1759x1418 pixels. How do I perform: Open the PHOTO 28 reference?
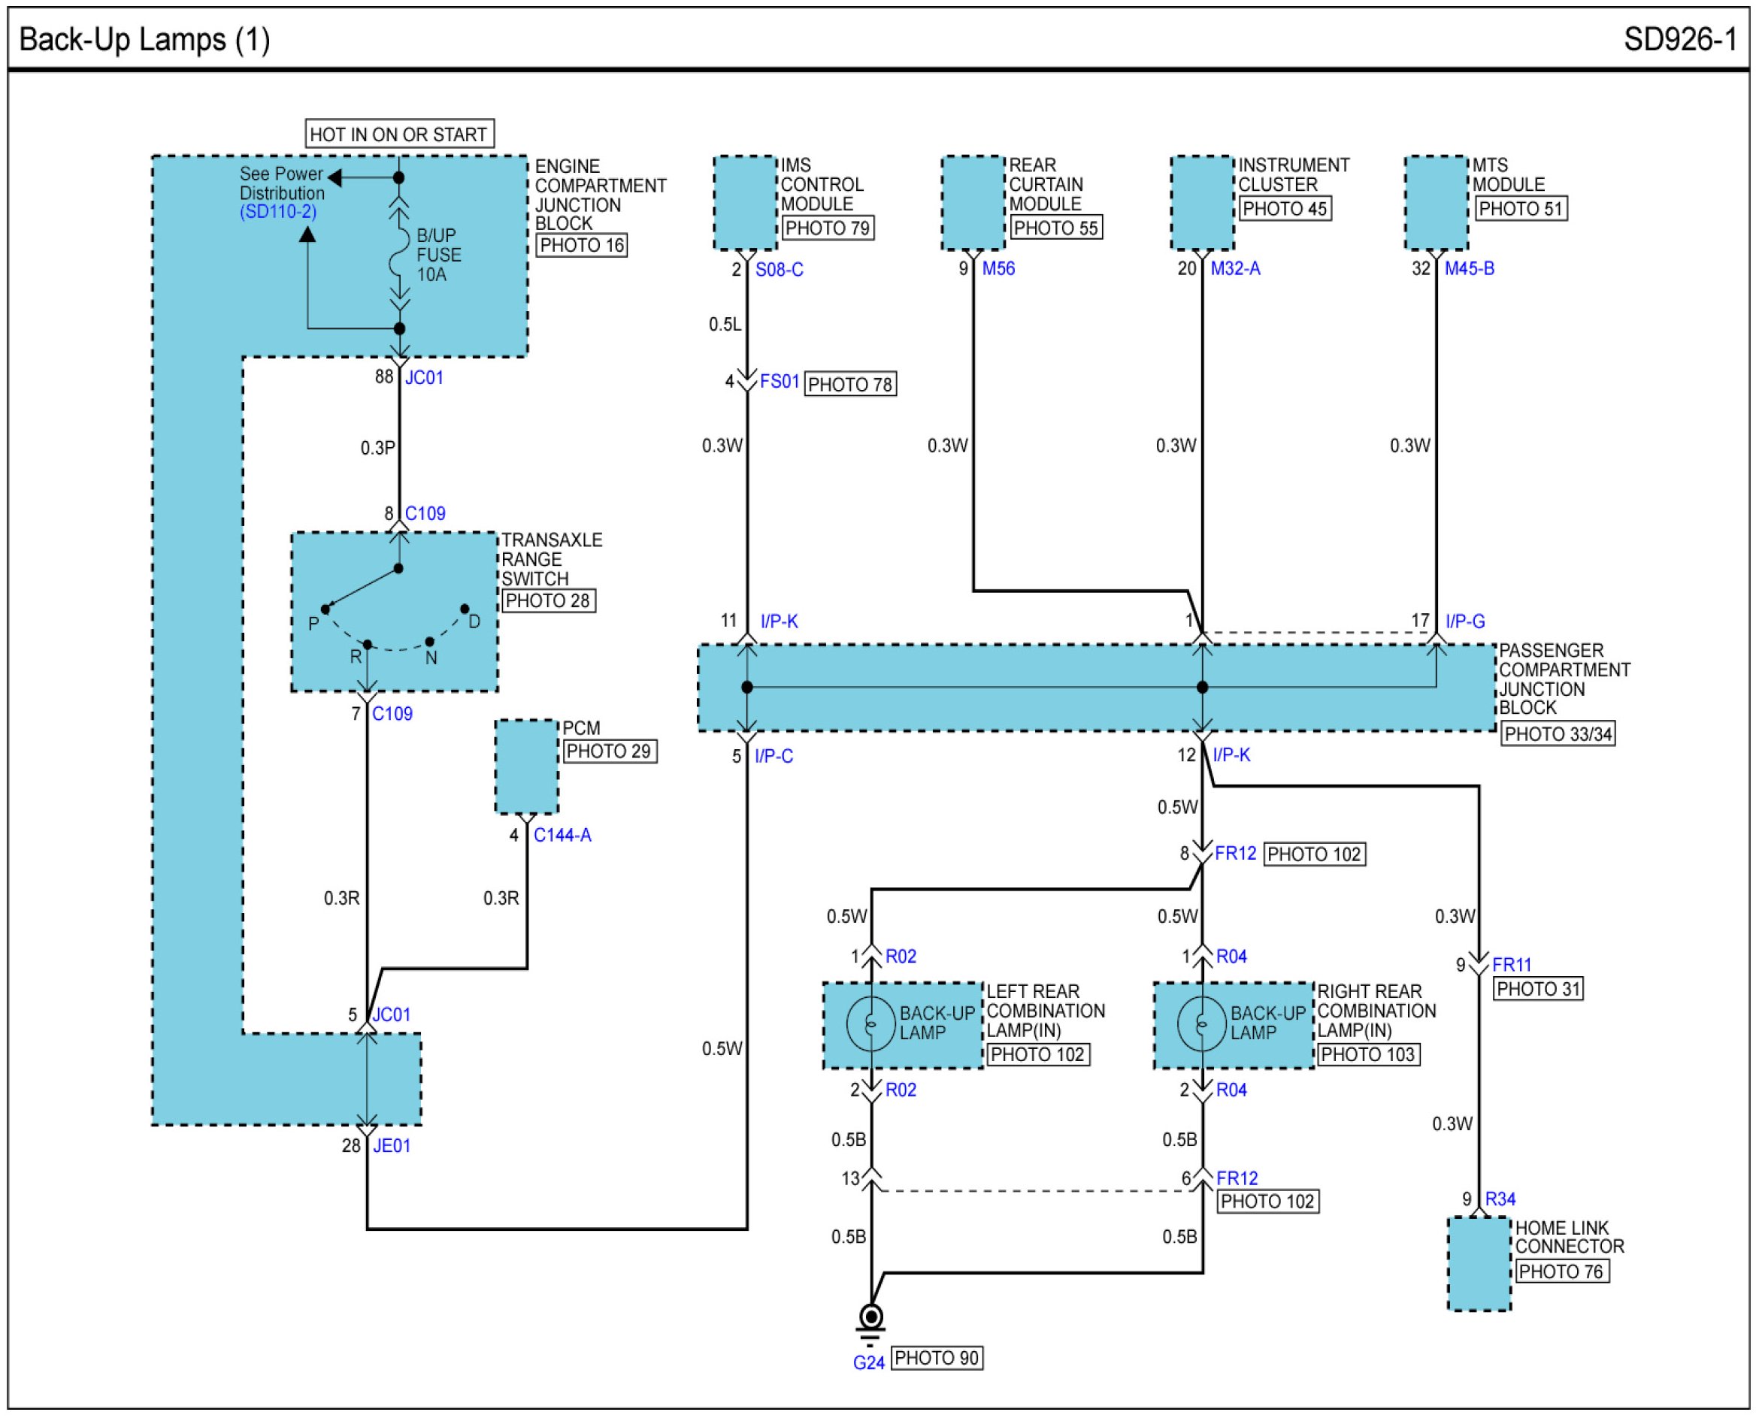point(546,600)
